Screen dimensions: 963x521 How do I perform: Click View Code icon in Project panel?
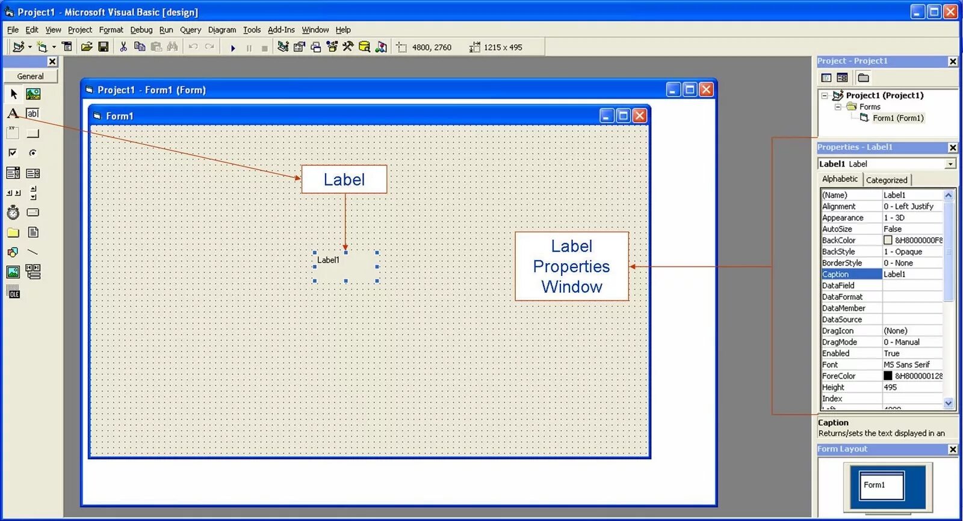tap(826, 78)
